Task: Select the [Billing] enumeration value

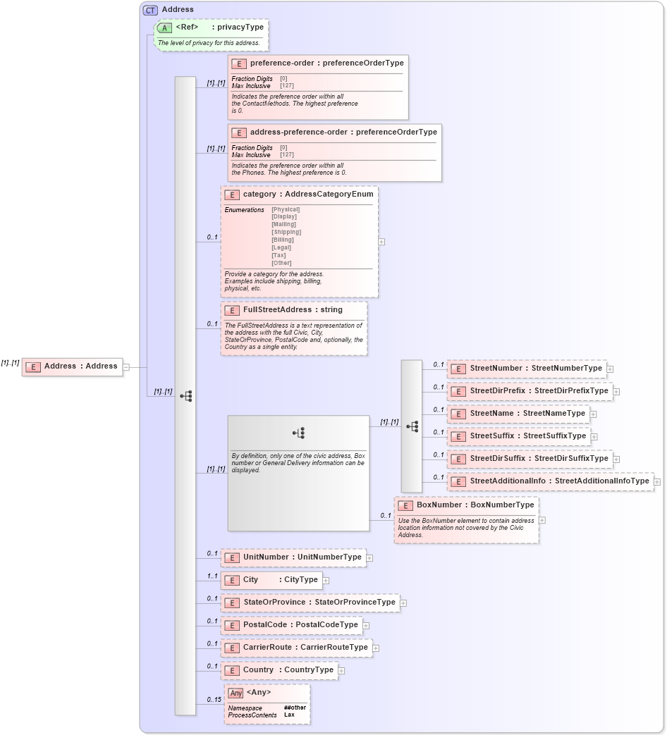Action: point(281,240)
